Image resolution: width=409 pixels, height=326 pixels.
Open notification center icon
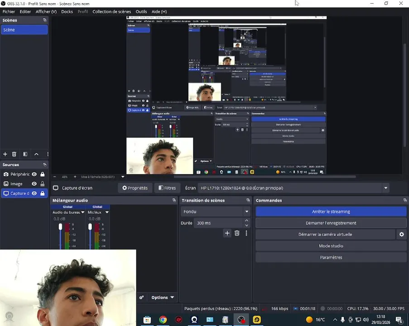[x=399, y=320]
